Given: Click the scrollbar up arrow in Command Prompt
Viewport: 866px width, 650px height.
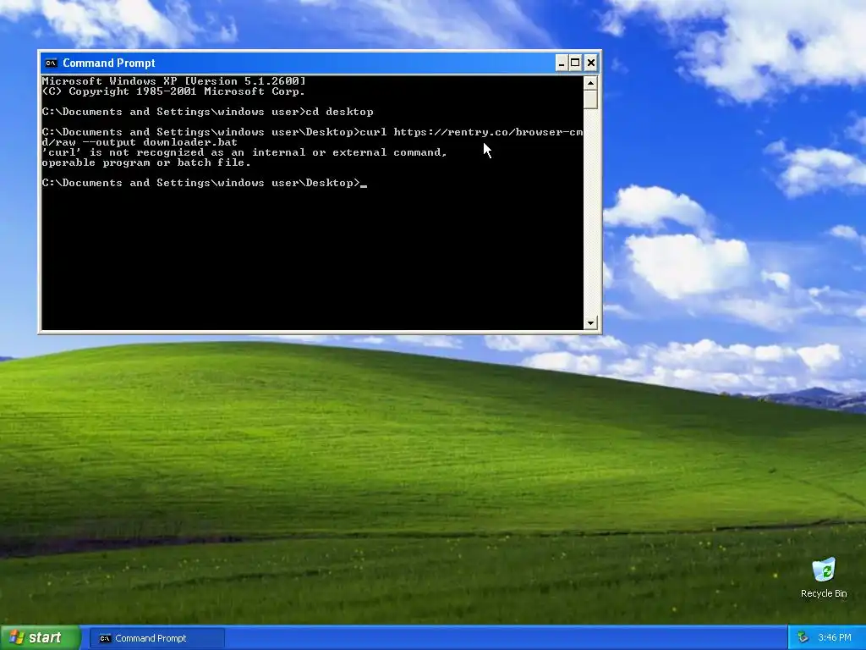Looking at the screenshot, I should (590, 83).
